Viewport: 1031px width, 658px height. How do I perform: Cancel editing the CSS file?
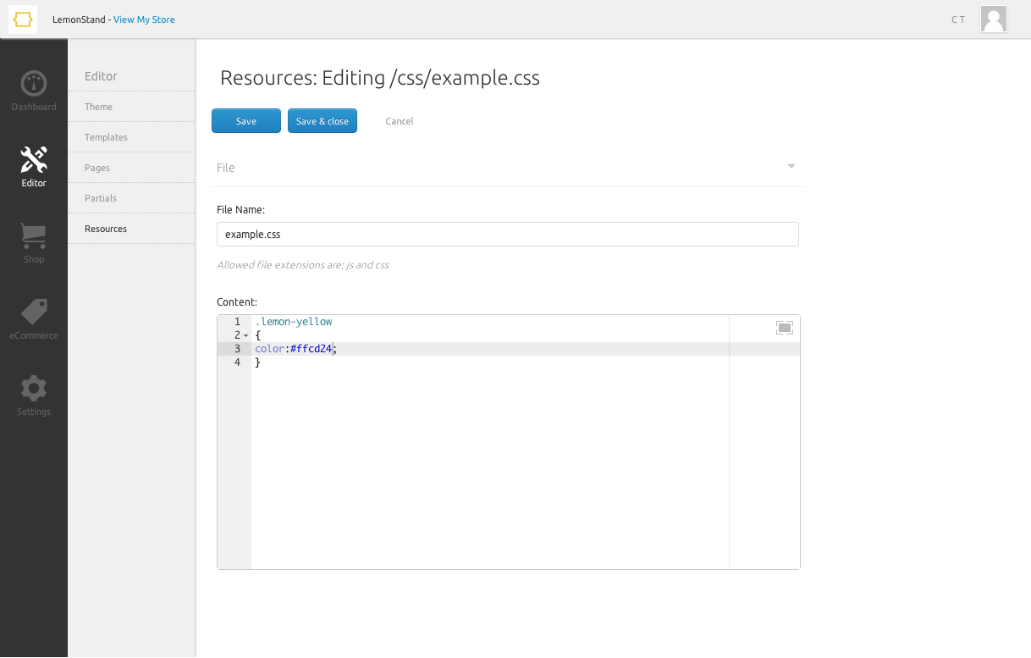pos(399,121)
